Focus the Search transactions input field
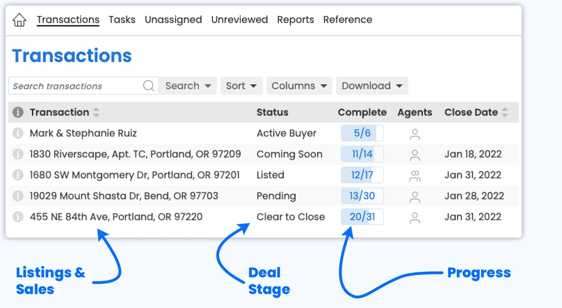Viewport: 562px width, 308px height. coord(75,86)
